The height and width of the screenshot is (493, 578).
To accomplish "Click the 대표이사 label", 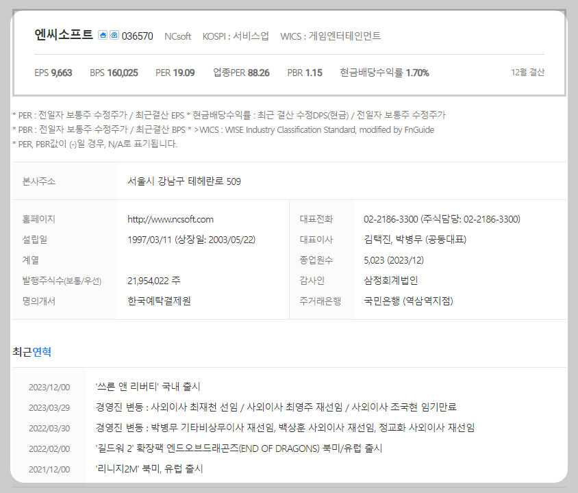I will (x=316, y=240).
